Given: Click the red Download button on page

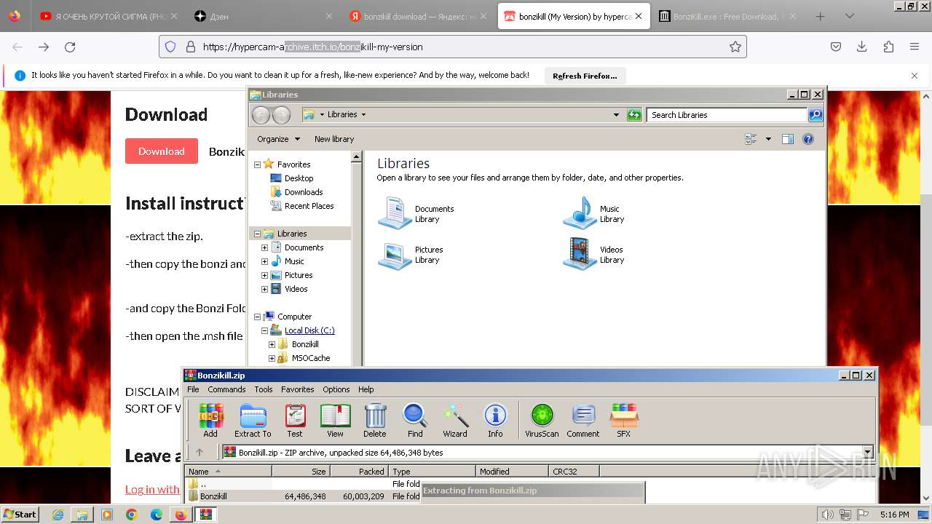Looking at the screenshot, I should 162,151.
